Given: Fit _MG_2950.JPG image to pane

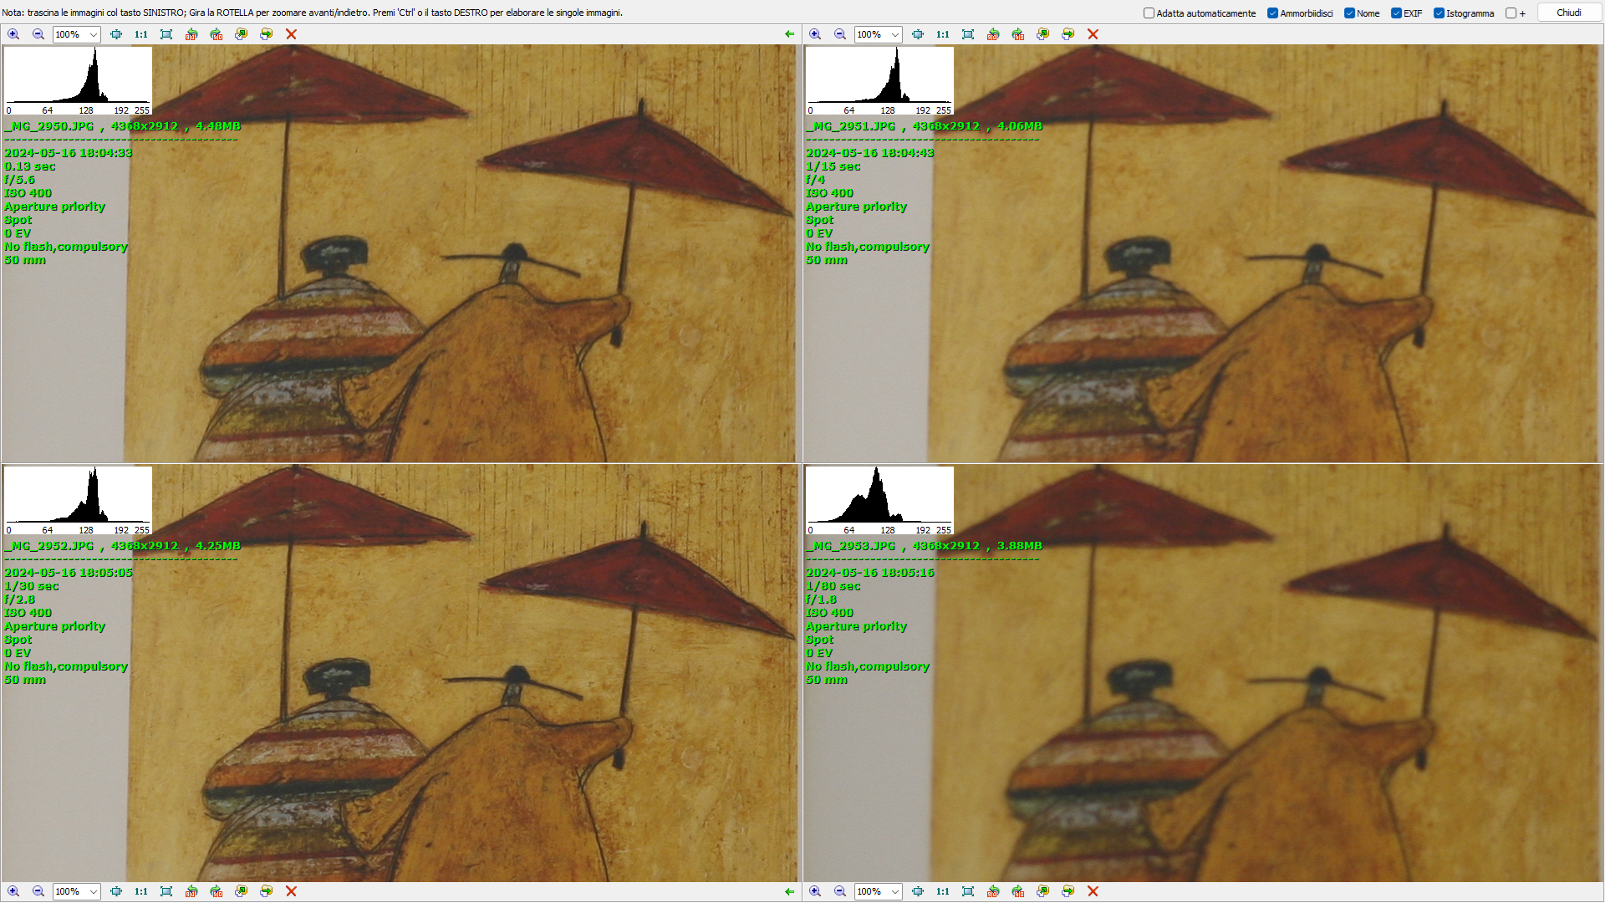Looking at the screenshot, I should tap(116, 34).
